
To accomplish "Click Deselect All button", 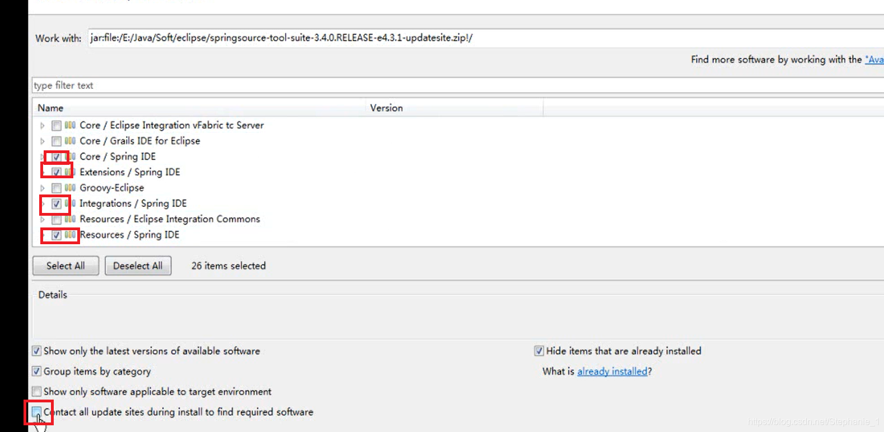I will [x=138, y=265].
